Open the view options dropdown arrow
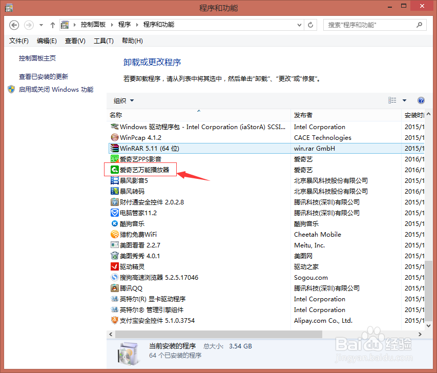The width and height of the screenshot is (437, 373). [x=404, y=100]
